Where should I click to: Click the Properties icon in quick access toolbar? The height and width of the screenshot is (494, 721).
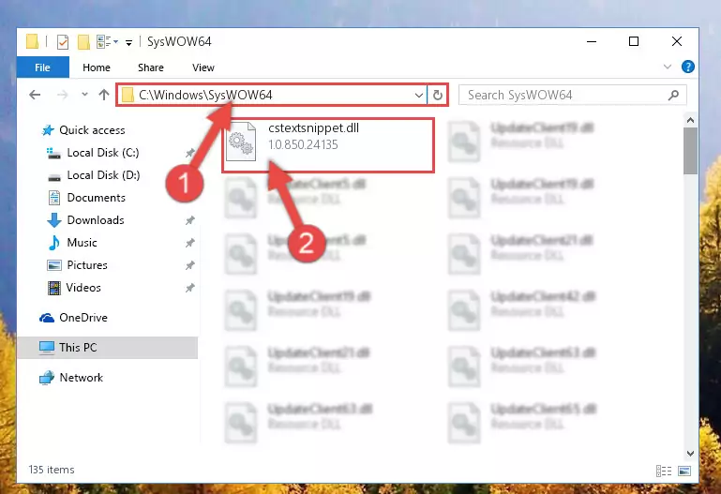click(62, 42)
